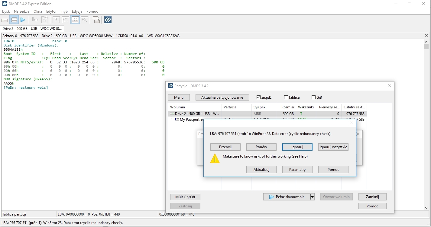Select the Drive 2 - 500 GB tab
The width and height of the screenshot is (431, 227).
pyautogui.click(x=32, y=29)
